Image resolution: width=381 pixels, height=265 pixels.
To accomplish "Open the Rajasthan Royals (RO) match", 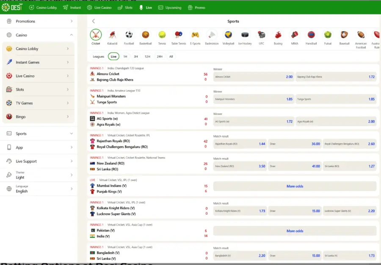I will click(x=113, y=141).
